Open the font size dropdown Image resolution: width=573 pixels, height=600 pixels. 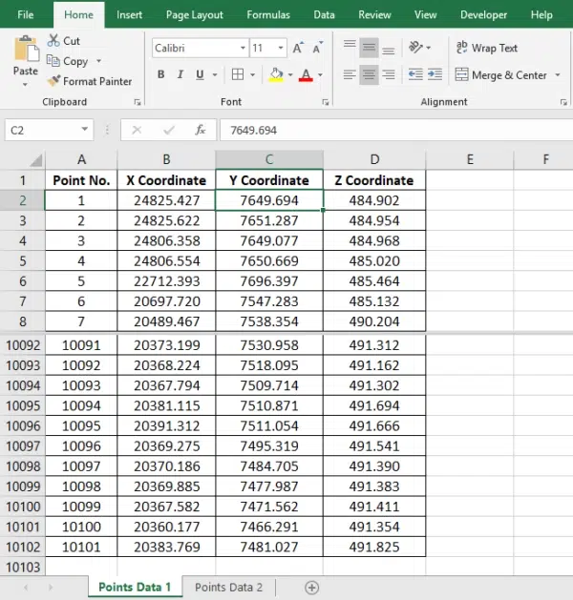tap(281, 48)
